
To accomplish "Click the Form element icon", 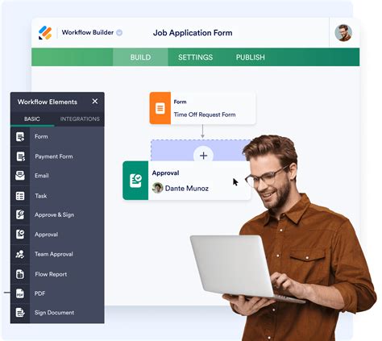I will pos(20,136).
